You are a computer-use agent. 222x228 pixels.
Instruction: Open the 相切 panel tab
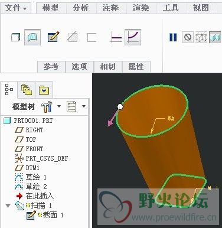[x=108, y=67]
